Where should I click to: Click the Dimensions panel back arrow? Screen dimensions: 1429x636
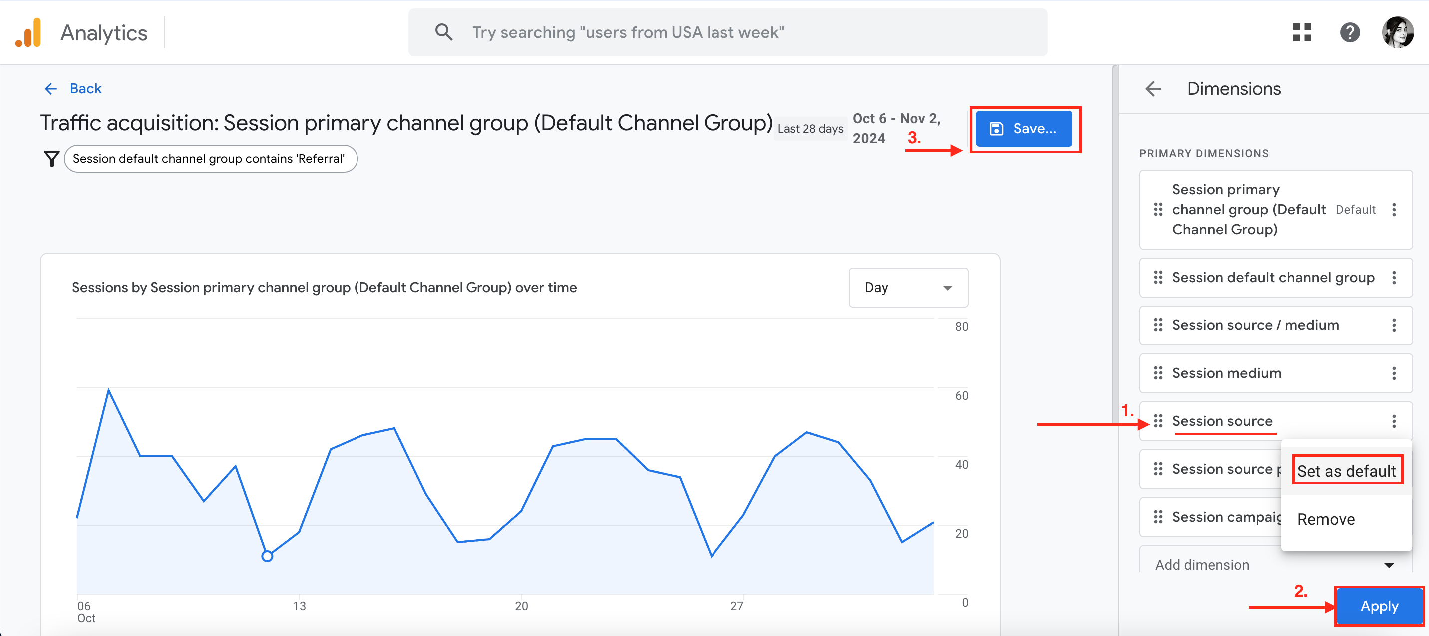click(1153, 89)
